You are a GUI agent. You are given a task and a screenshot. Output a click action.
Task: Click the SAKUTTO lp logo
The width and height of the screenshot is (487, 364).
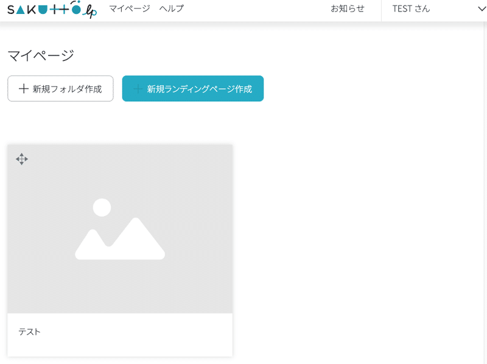(52, 10)
